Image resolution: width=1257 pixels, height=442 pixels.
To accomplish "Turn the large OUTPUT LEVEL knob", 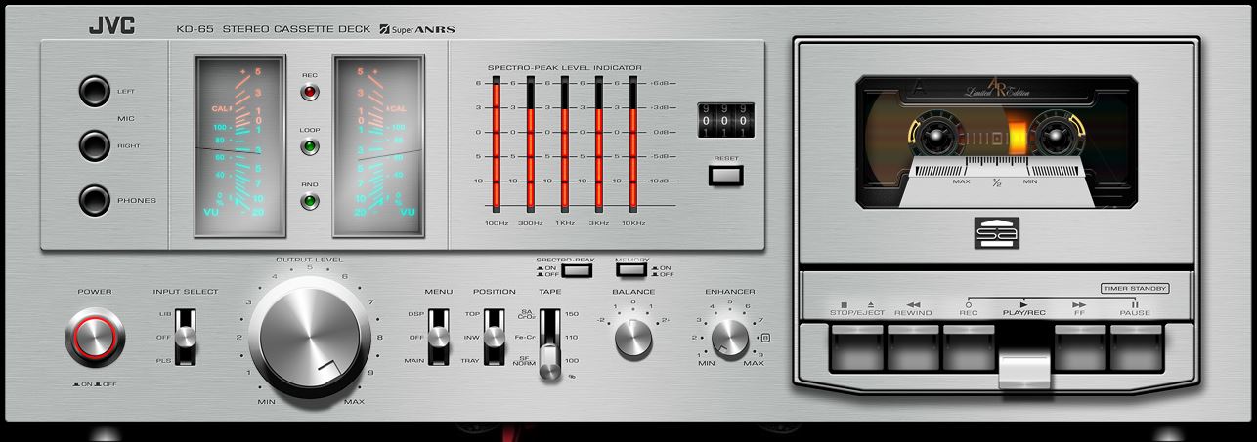I will [310, 335].
